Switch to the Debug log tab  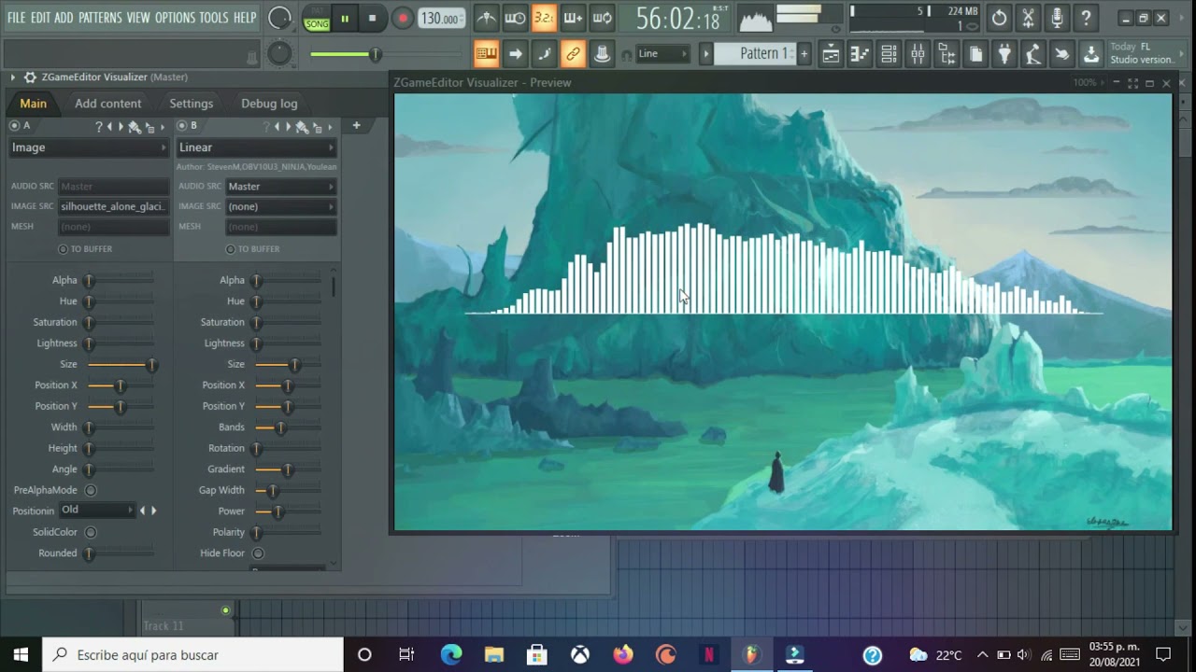pos(269,104)
